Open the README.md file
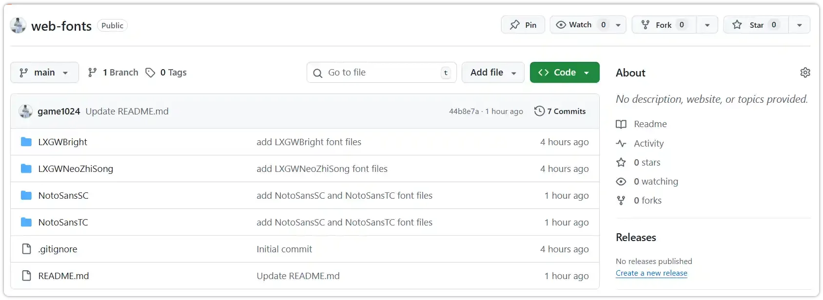This screenshot has height=300, width=823. coord(63,276)
